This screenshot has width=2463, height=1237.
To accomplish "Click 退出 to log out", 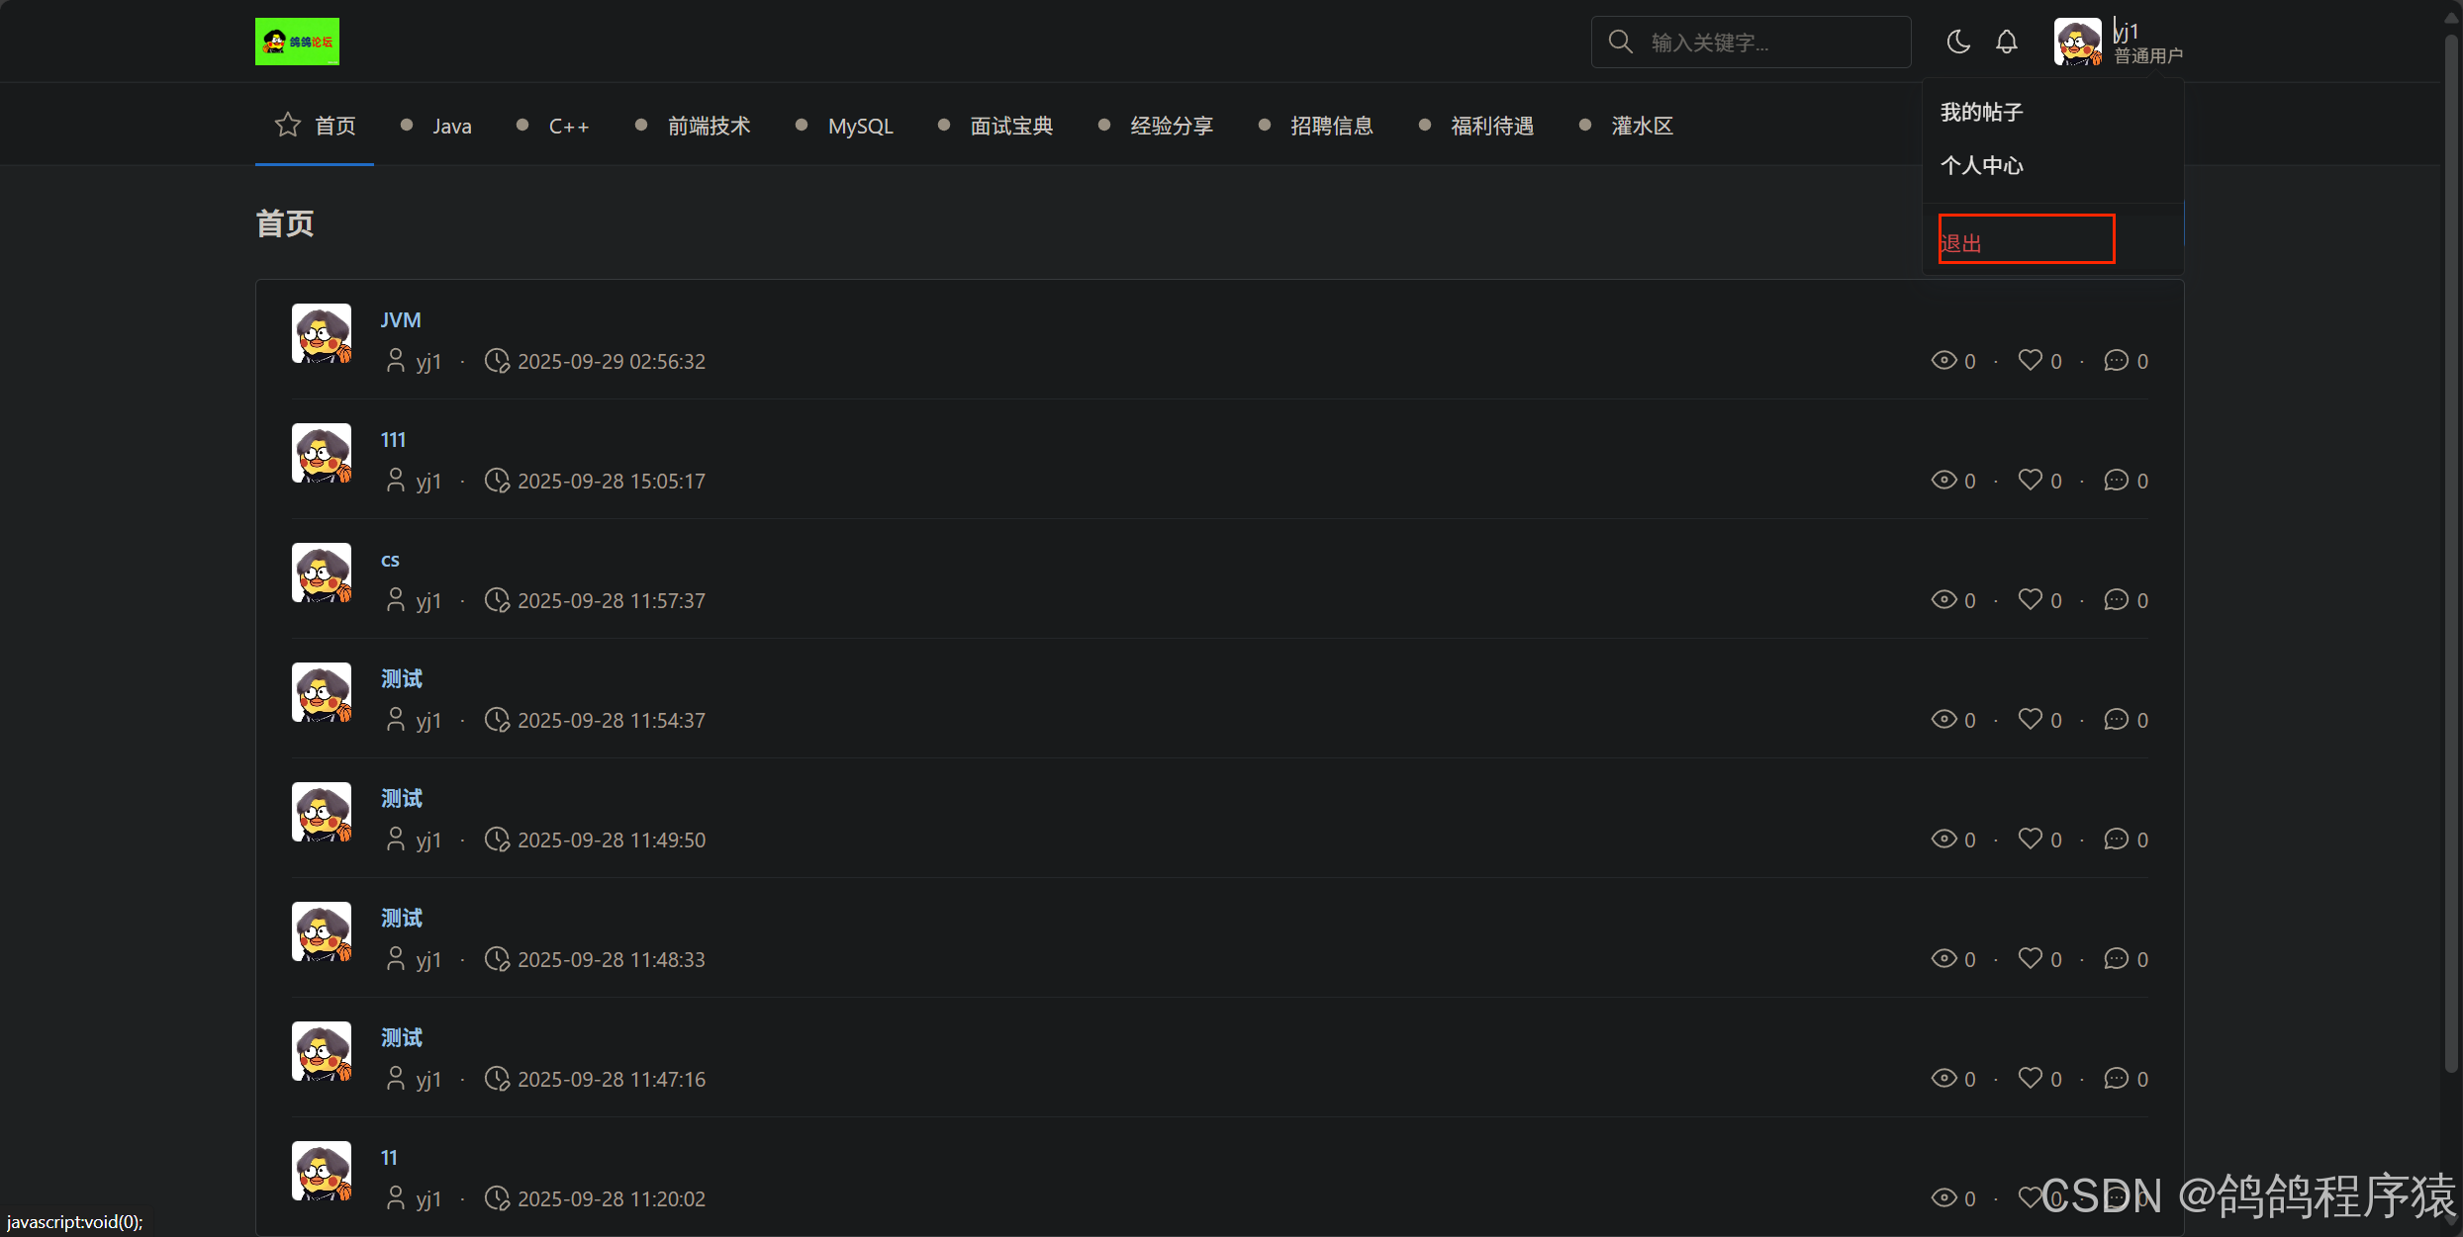I will tap(1961, 243).
